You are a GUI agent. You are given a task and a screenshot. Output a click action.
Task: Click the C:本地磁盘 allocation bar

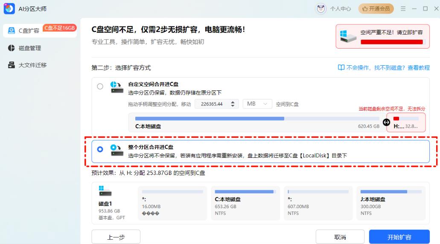pyautogui.click(x=257, y=119)
